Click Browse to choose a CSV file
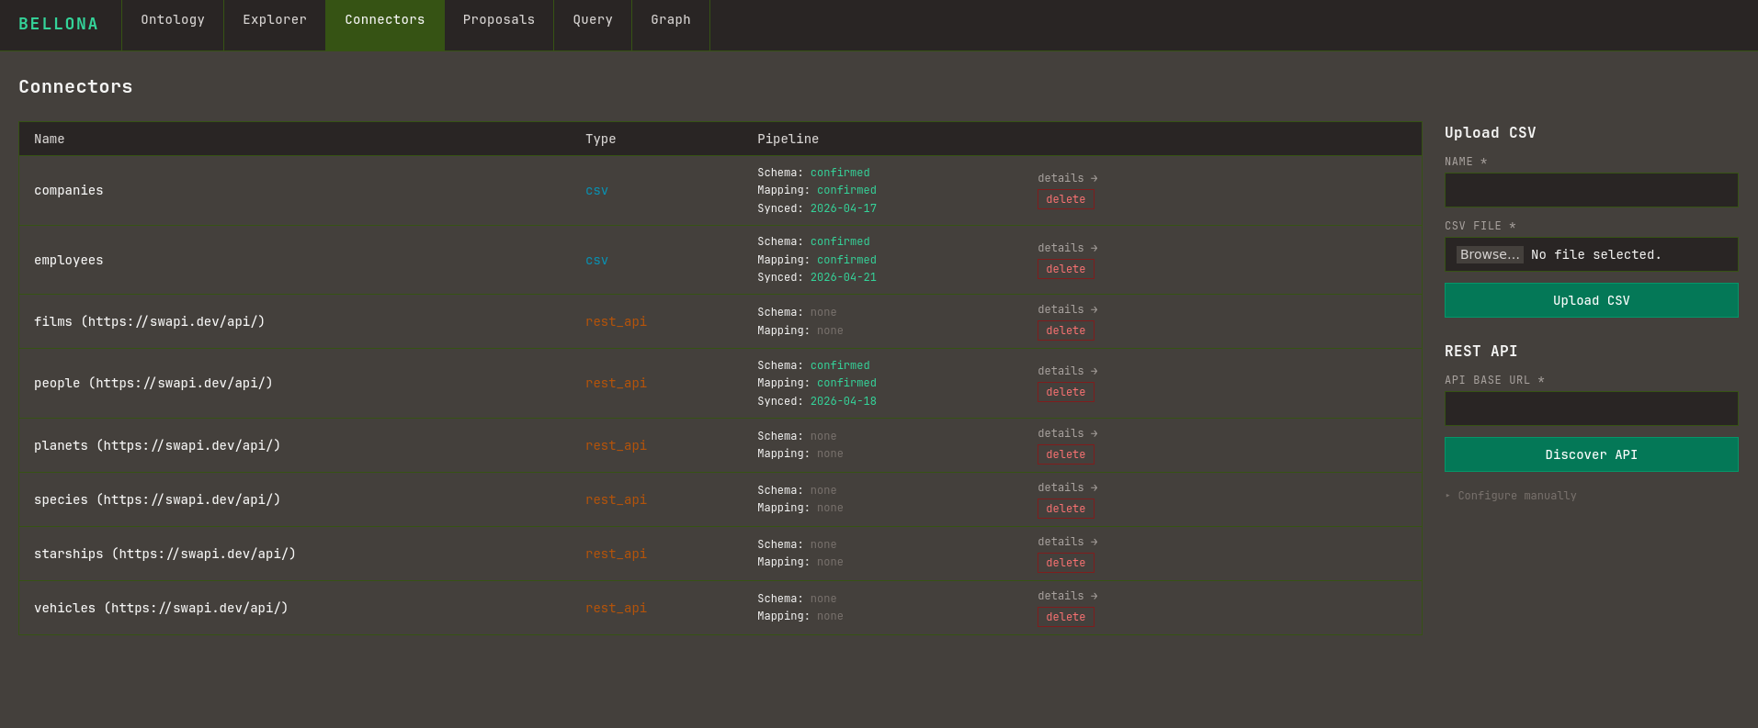 pyautogui.click(x=1490, y=254)
